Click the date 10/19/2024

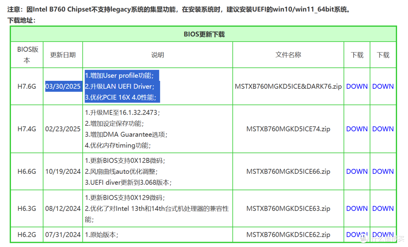pos(63,171)
